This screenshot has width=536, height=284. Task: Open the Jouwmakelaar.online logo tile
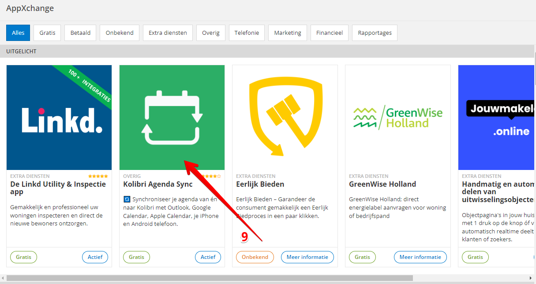tap(497, 118)
